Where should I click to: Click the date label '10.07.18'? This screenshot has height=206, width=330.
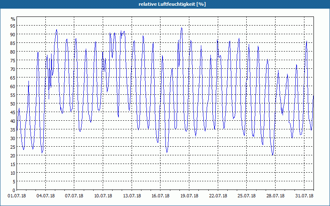coord(103,196)
